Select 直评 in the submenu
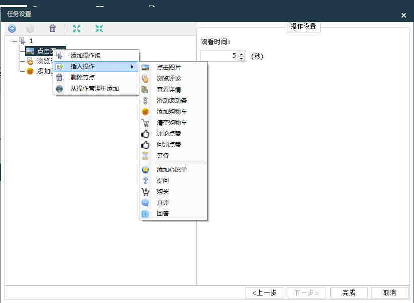The height and width of the screenshot is (303, 414). point(173,203)
